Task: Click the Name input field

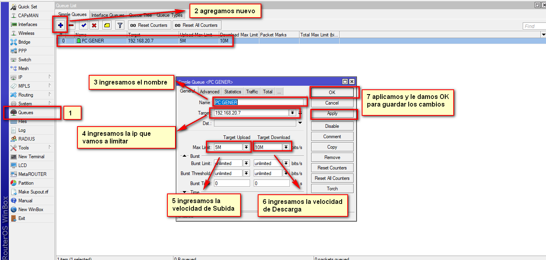Action: click(x=258, y=102)
